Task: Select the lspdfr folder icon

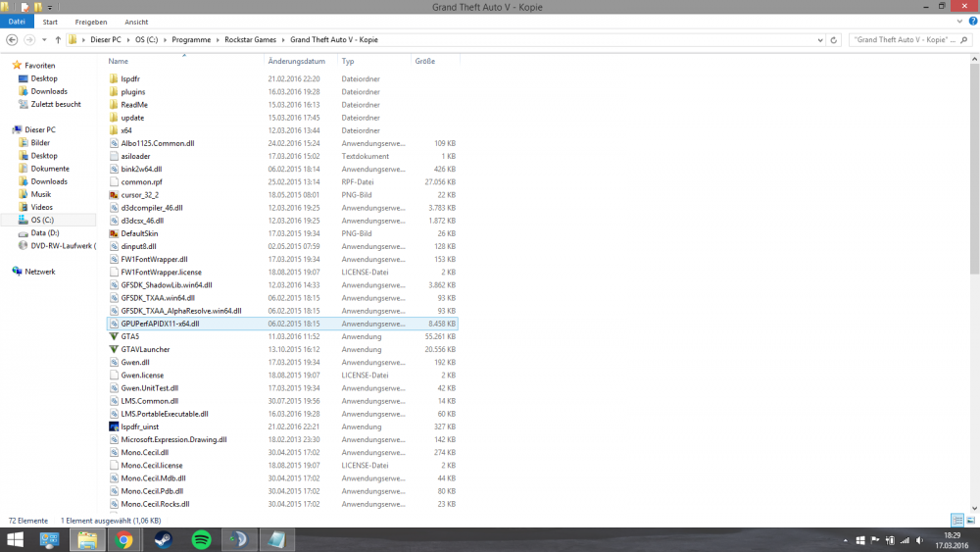Action: click(113, 78)
